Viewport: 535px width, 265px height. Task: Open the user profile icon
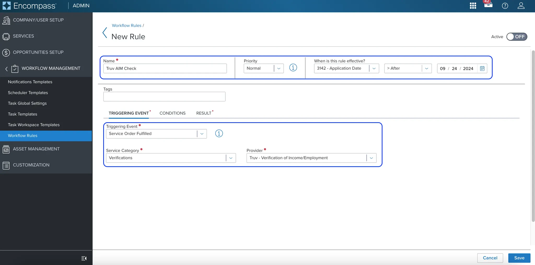(521, 6)
